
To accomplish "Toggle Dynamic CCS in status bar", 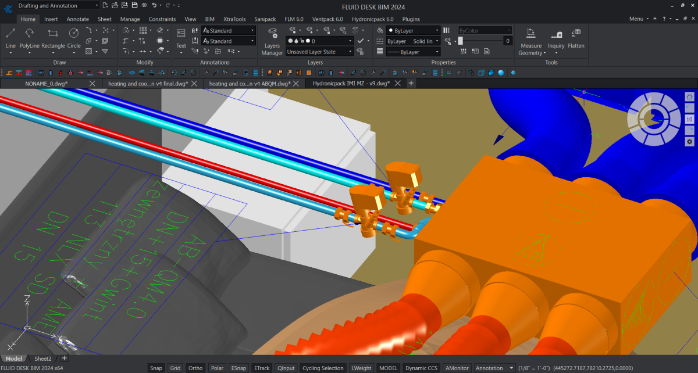I will 421,368.
